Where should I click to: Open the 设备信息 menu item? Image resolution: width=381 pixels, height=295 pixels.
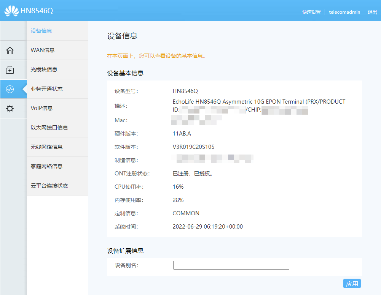click(41, 31)
